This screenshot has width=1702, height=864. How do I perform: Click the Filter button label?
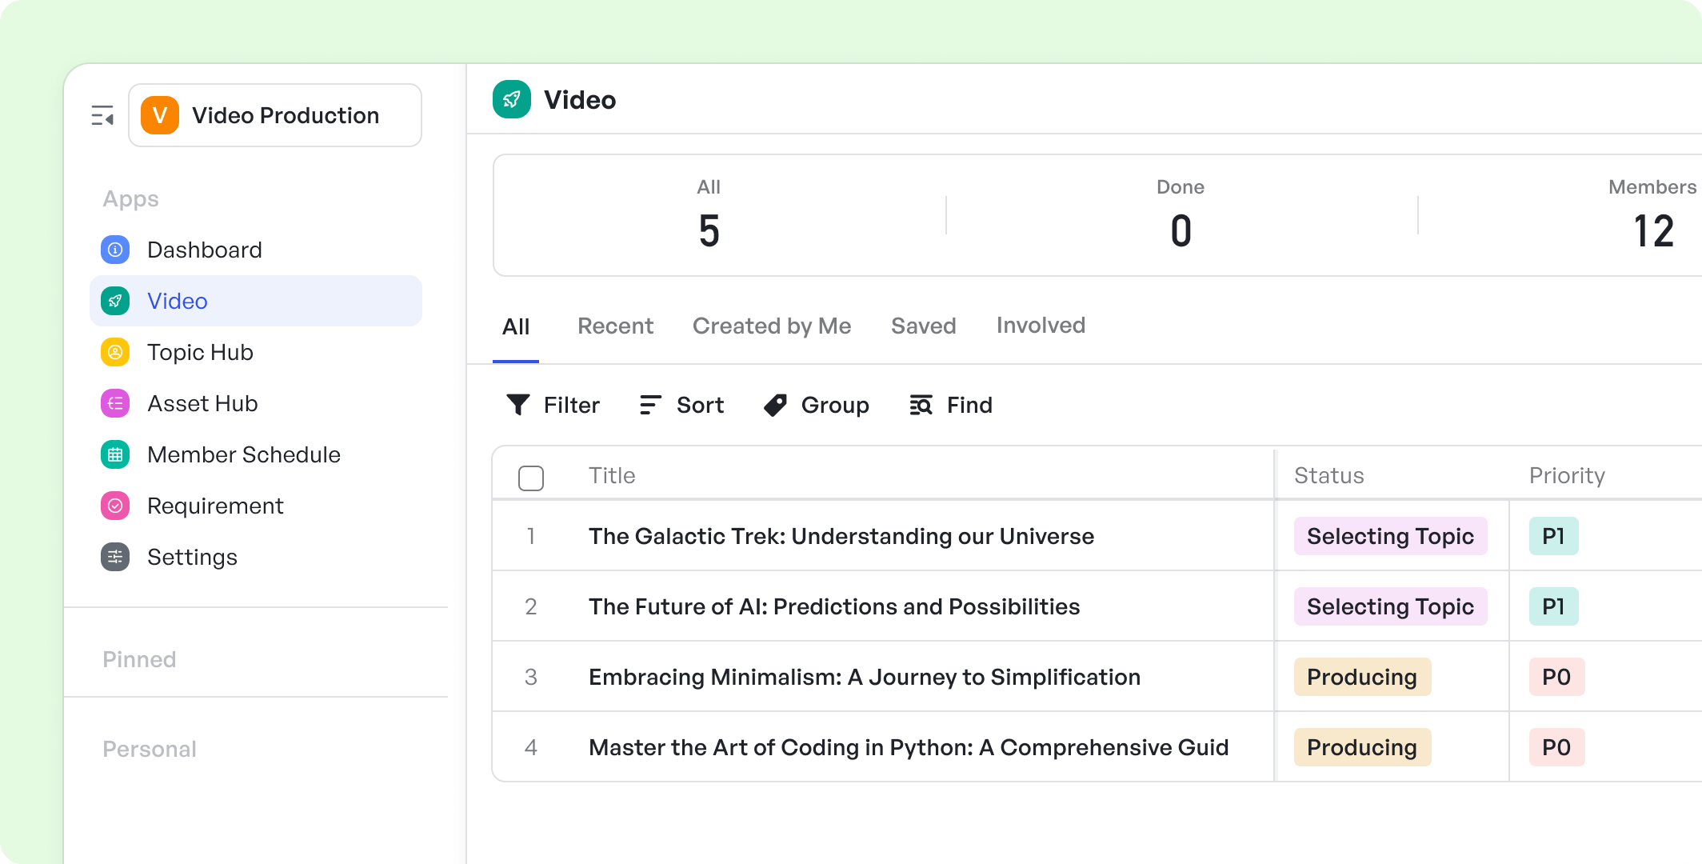coord(572,405)
